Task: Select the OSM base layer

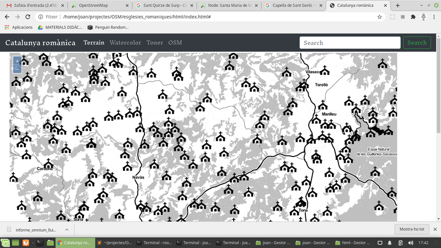Action: 175,42
